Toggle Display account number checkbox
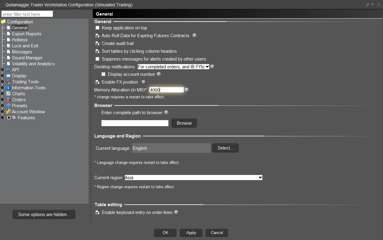 103,74
